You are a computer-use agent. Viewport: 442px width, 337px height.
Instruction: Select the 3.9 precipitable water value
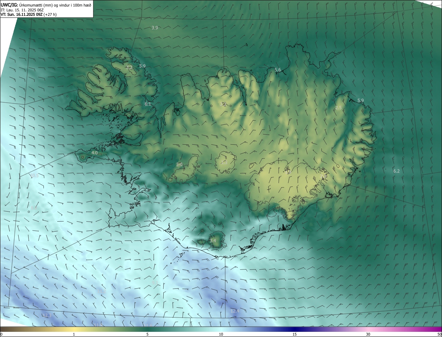[155, 28]
